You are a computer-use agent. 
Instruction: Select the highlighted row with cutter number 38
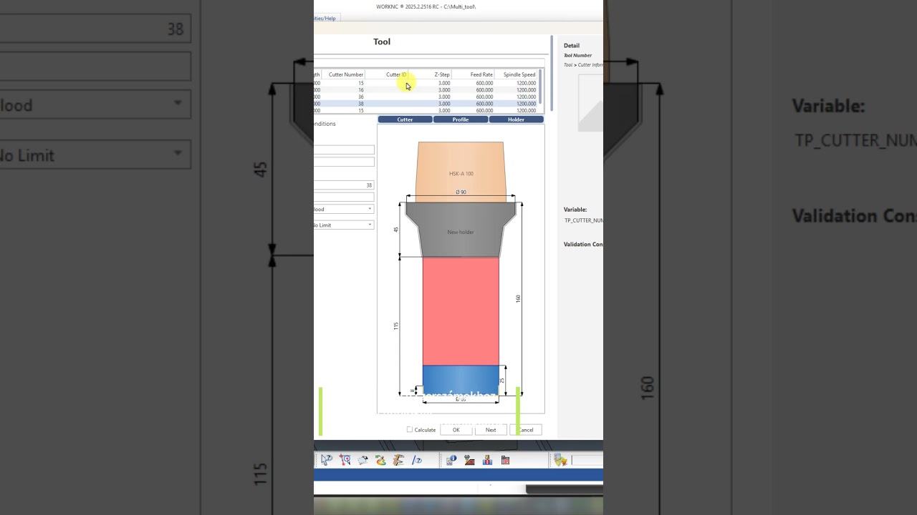tap(426, 104)
